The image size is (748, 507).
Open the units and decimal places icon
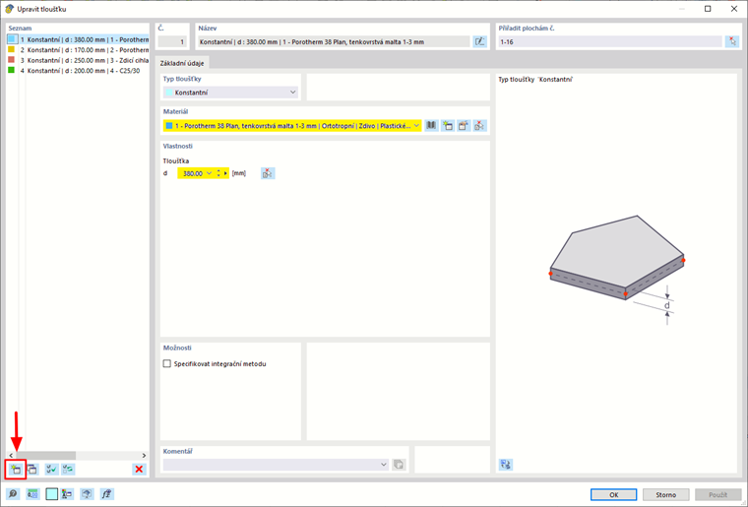[x=31, y=494]
